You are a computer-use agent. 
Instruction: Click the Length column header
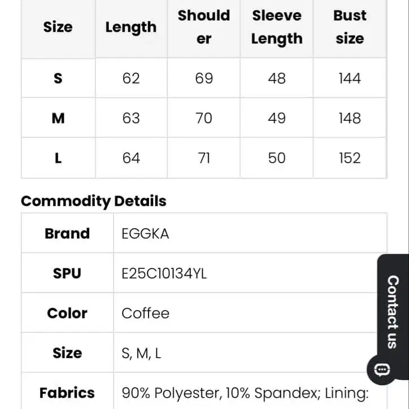pos(131,27)
